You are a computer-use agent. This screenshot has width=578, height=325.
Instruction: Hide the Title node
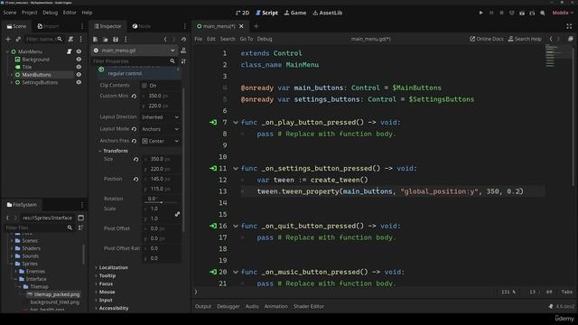click(x=79, y=67)
